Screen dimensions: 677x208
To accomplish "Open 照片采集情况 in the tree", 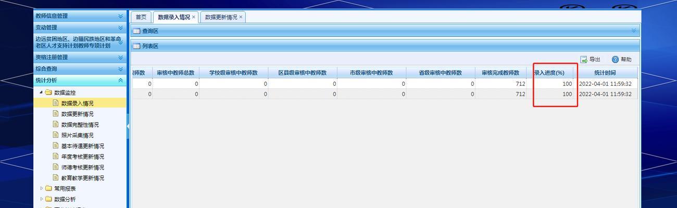I will point(77,135).
